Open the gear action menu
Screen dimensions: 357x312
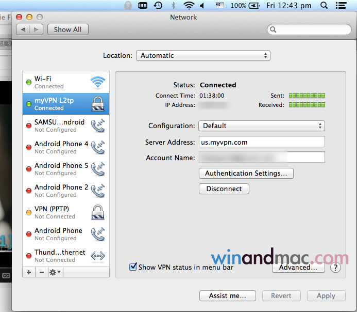(55, 272)
